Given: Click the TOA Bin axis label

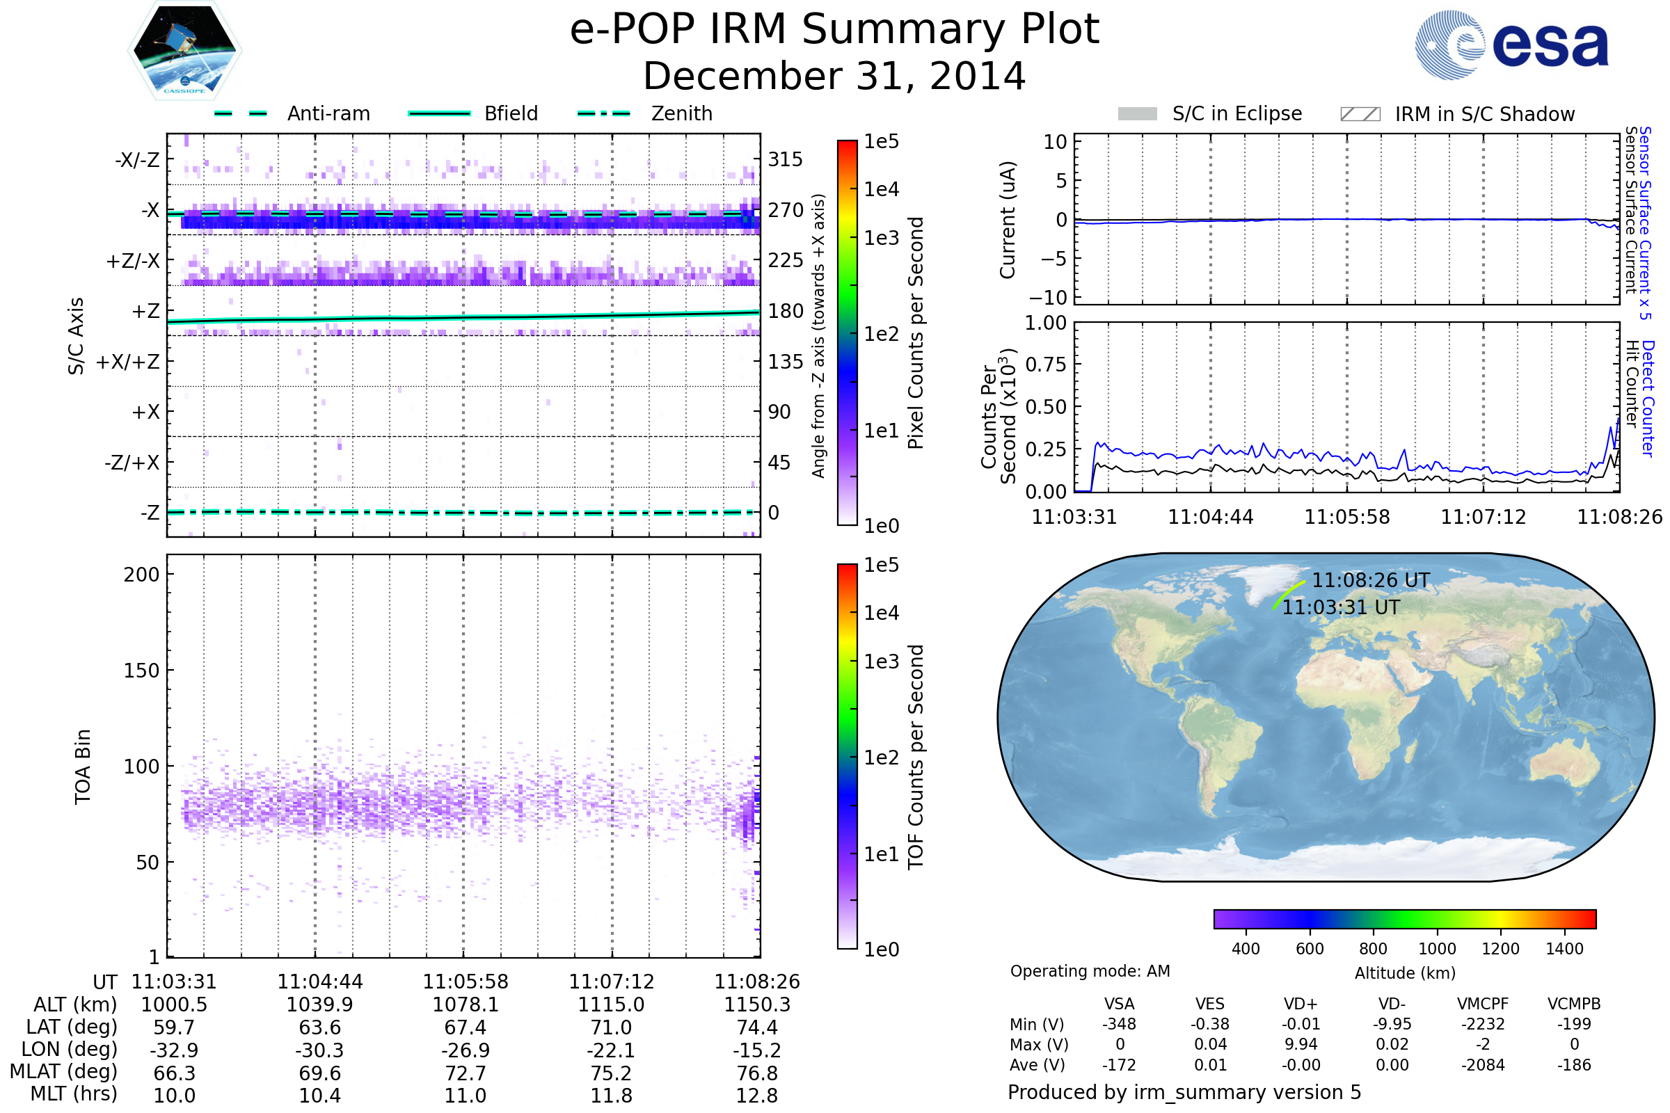Looking at the screenshot, I should tap(83, 767).
